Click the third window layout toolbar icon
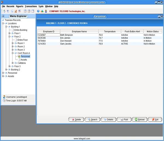 click(33, 11)
